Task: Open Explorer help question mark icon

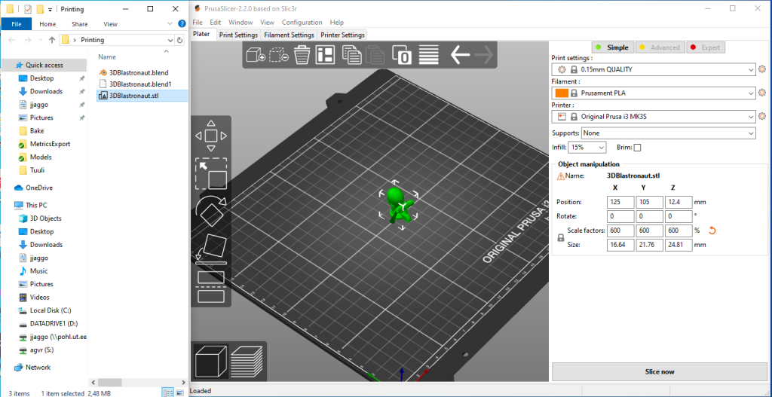Action: pyautogui.click(x=182, y=23)
